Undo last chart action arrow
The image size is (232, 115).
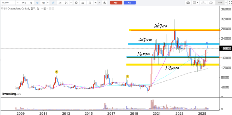(96, 3)
